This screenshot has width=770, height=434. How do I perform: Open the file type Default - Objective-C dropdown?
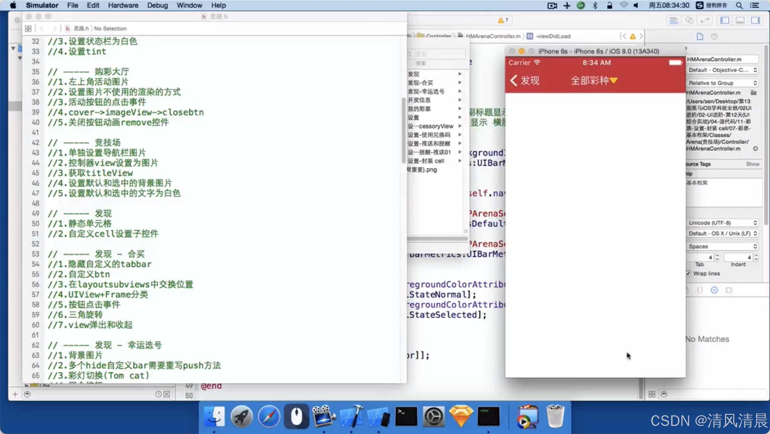[x=723, y=70]
